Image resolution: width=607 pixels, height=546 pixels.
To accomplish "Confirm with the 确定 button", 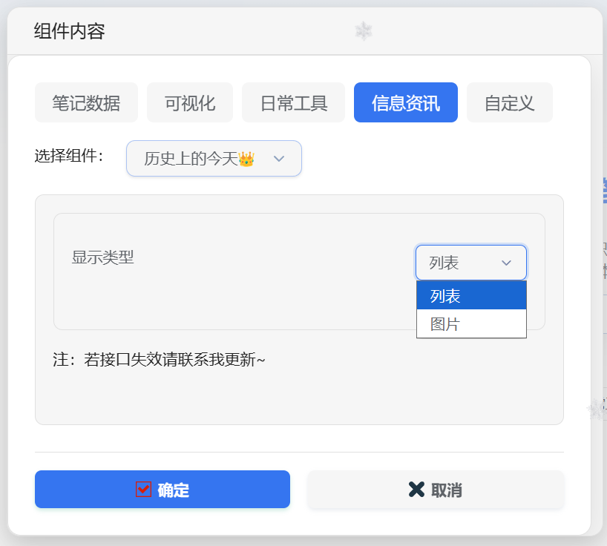I will coord(163,490).
